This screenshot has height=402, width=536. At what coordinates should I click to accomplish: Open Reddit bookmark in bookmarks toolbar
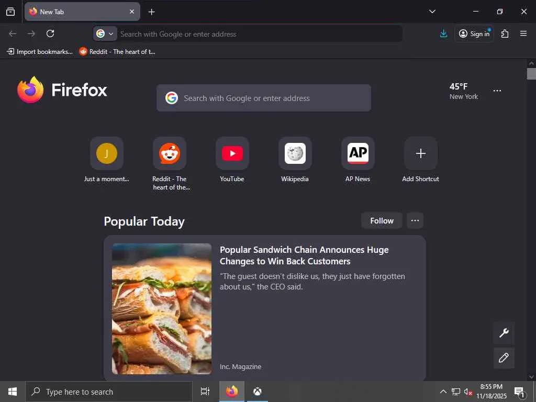(117, 52)
